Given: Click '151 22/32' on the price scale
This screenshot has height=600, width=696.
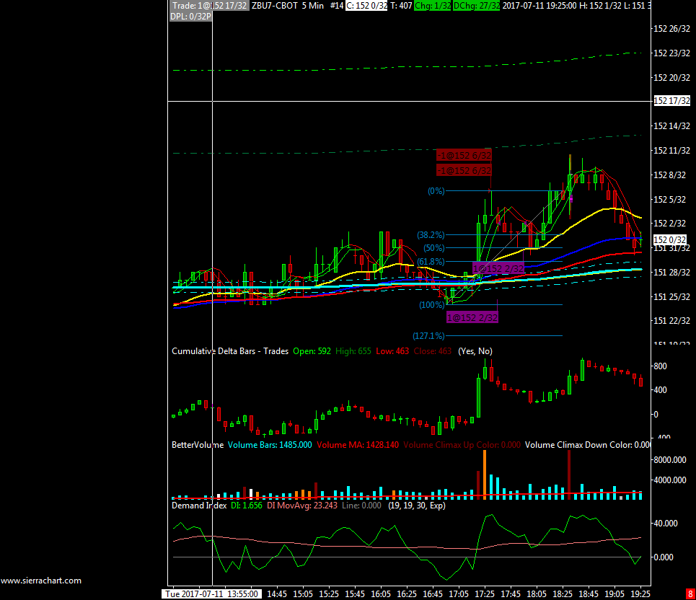Looking at the screenshot, I should (671, 320).
